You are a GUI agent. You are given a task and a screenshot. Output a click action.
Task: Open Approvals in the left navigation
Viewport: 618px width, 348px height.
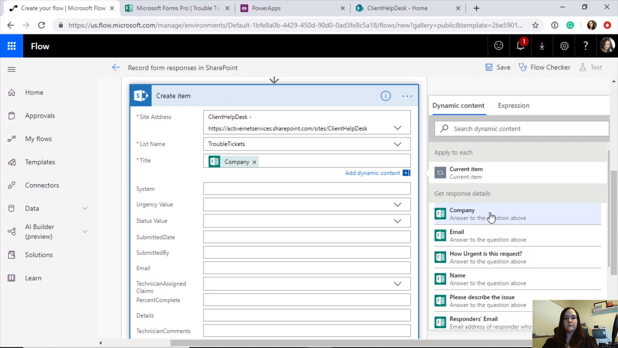click(x=40, y=116)
